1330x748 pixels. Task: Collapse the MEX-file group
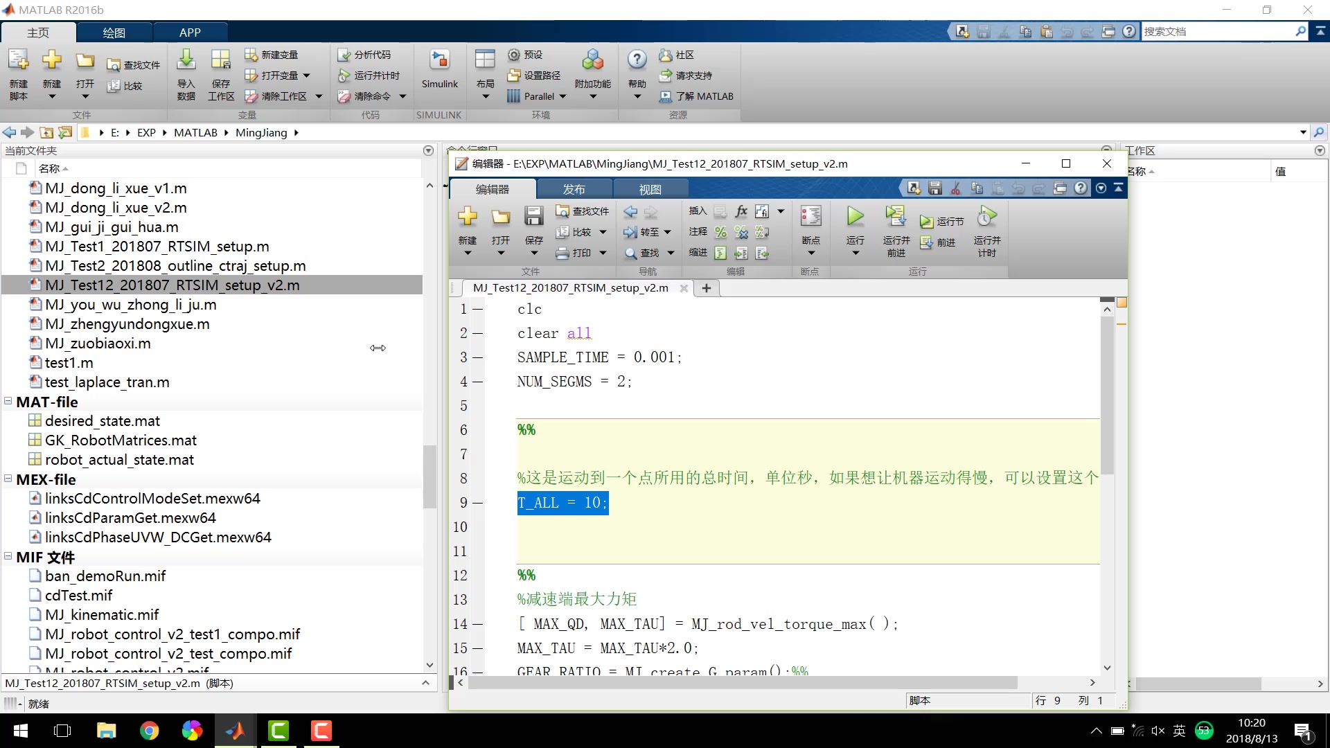point(7,479)
